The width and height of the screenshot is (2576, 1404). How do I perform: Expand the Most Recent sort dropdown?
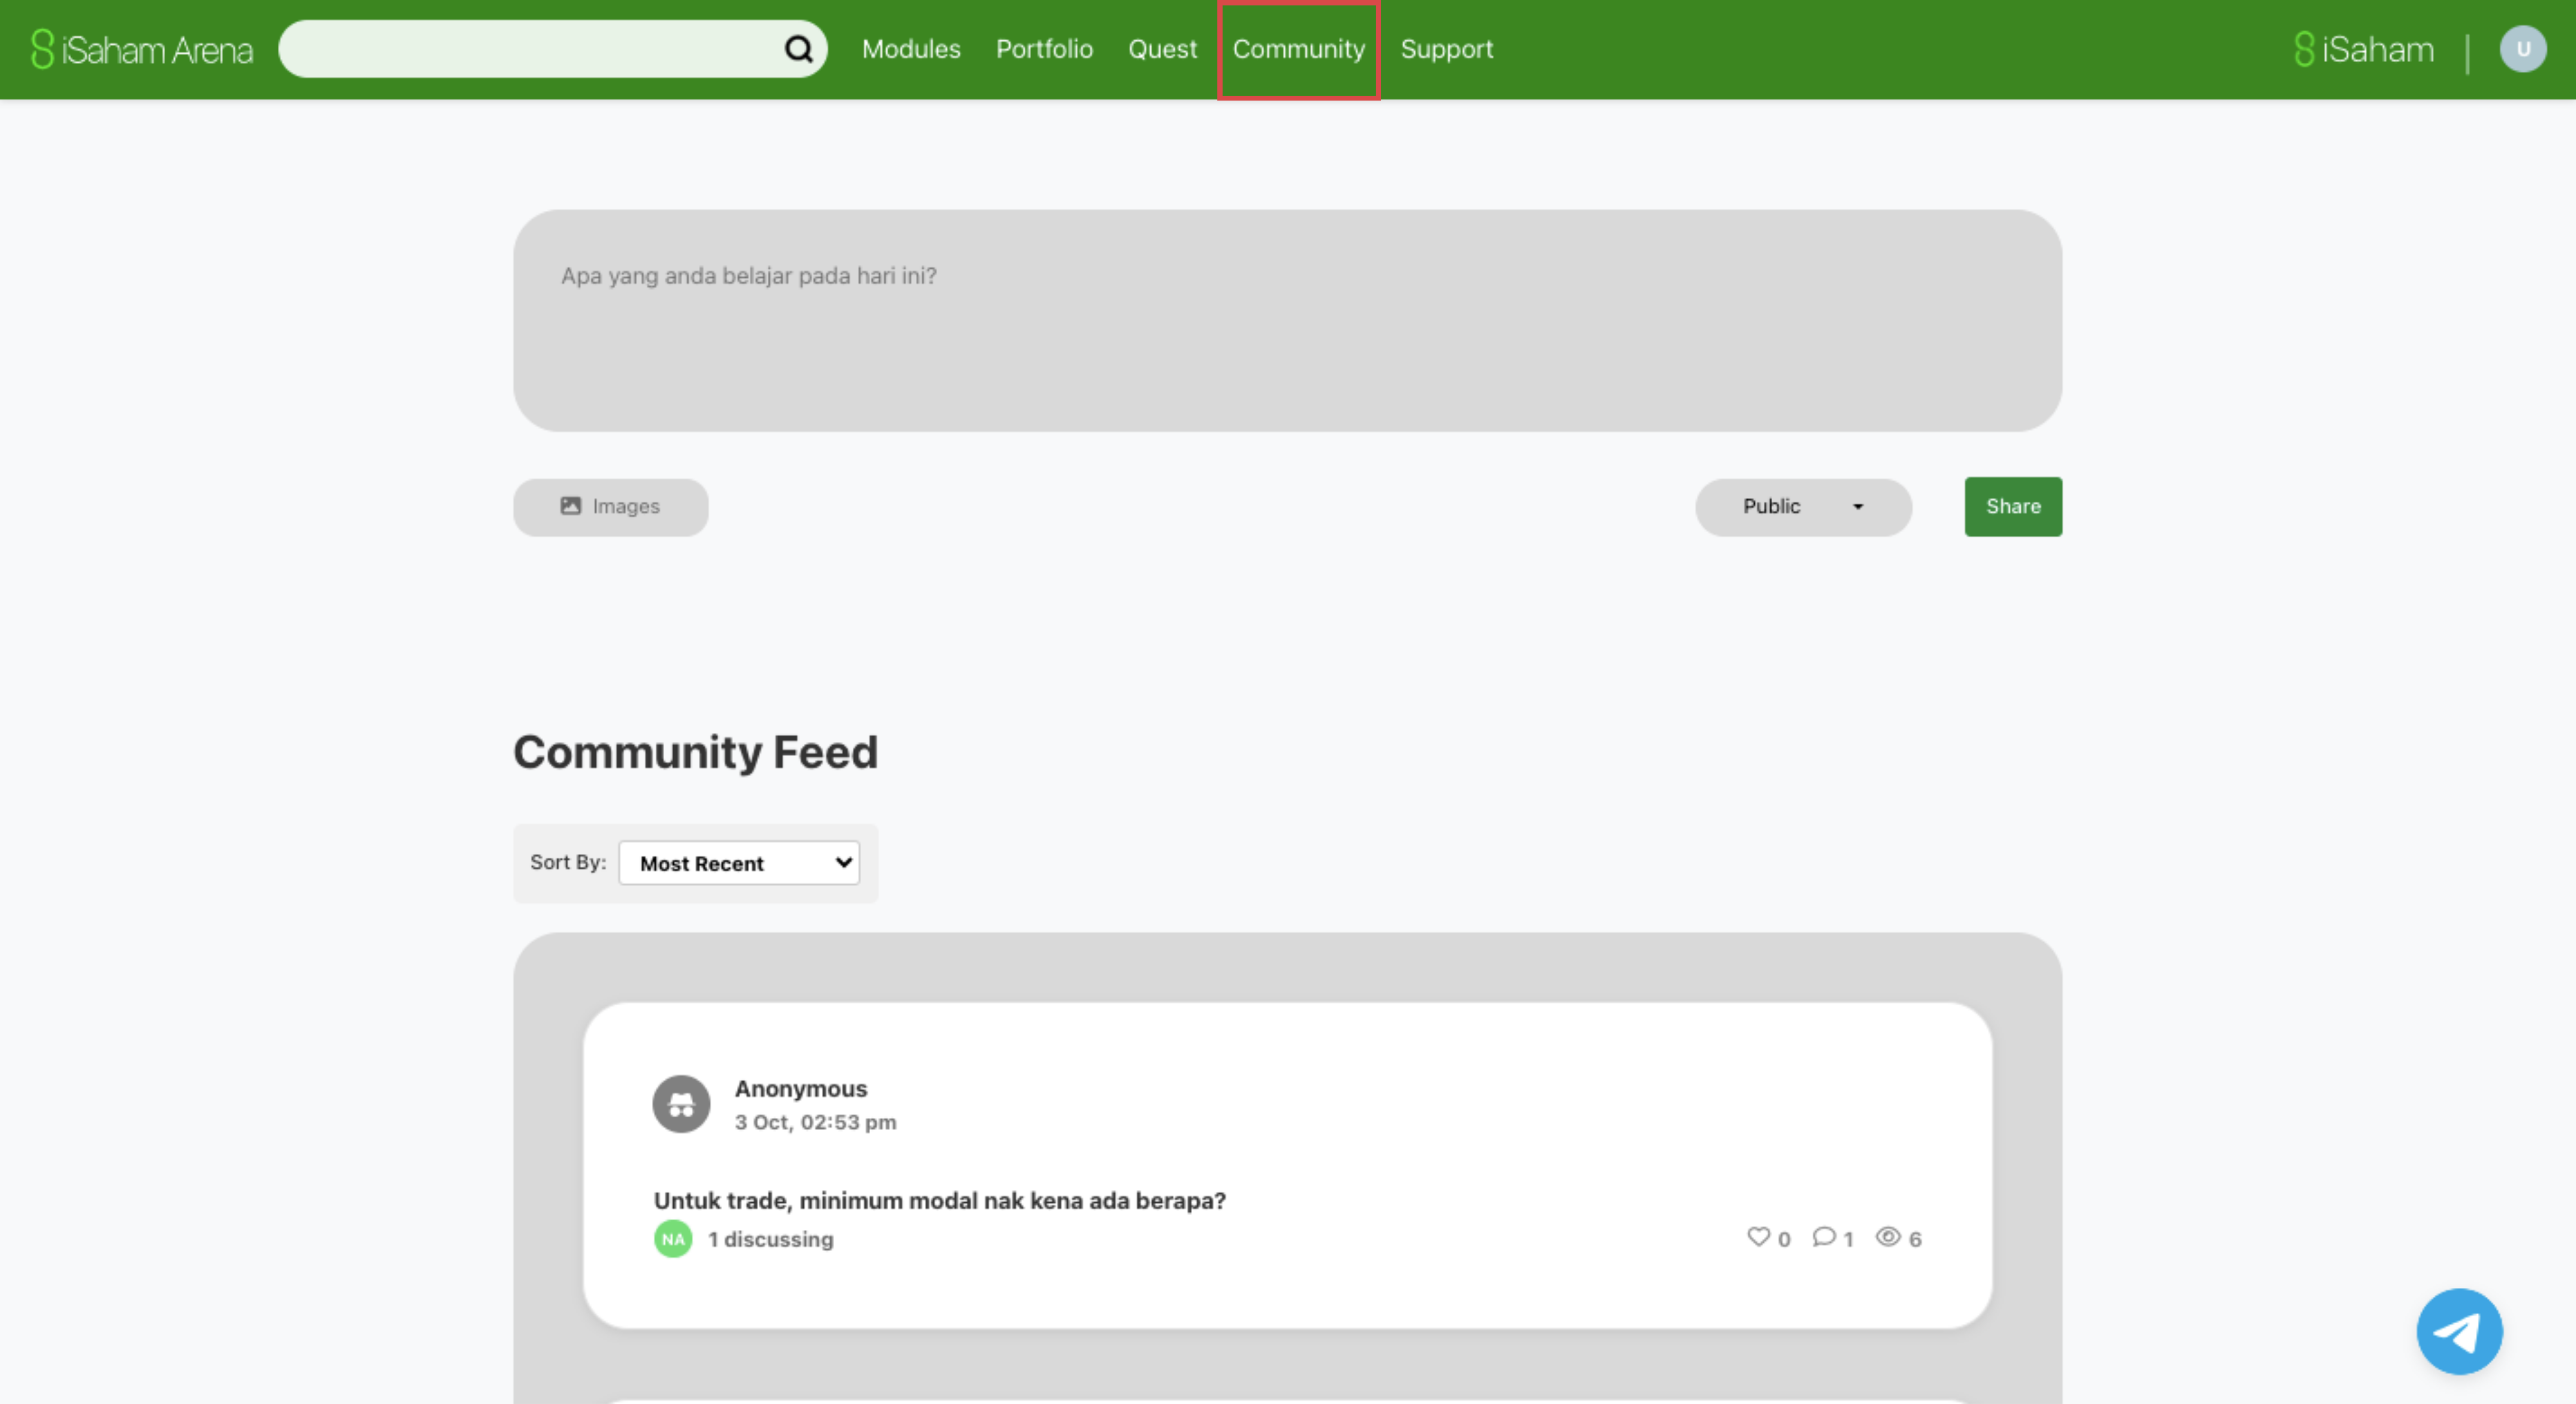pos(739,863)
